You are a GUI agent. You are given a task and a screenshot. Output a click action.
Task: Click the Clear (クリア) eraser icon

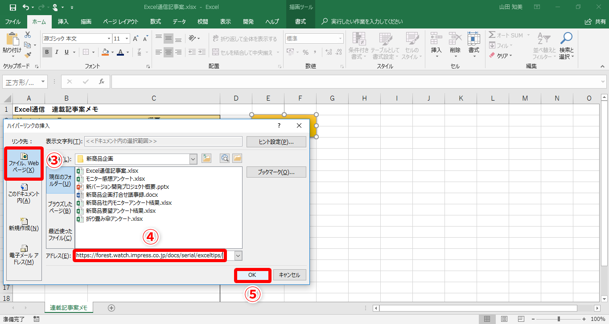point(492,56)
